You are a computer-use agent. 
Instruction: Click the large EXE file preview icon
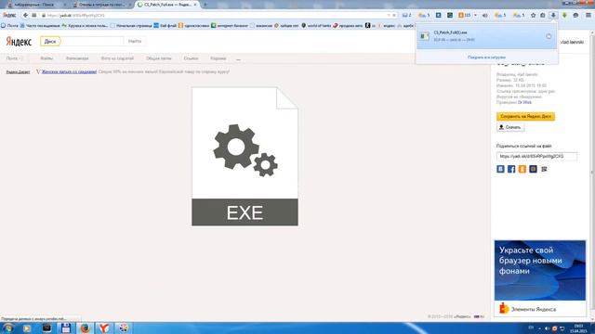[245, 157]
